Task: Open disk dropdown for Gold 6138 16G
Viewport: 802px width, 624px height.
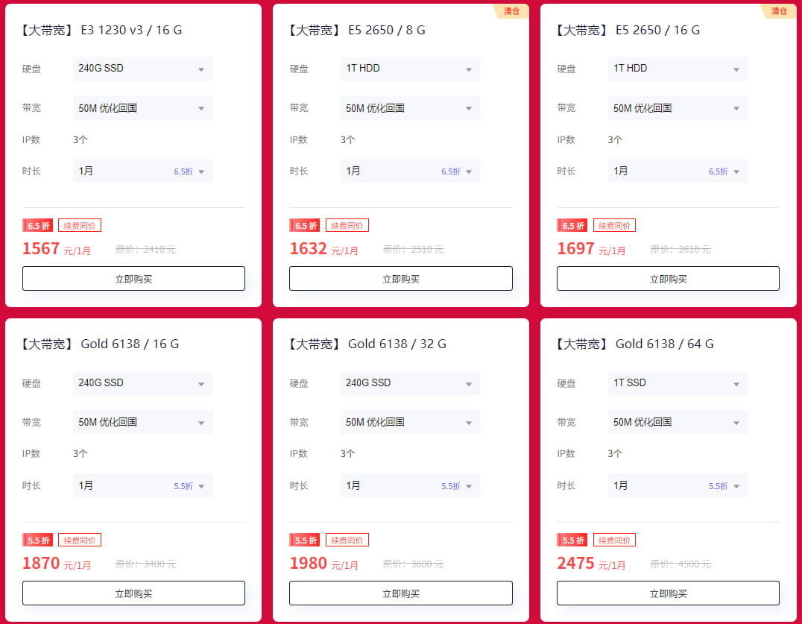Action: coord(142,383)
